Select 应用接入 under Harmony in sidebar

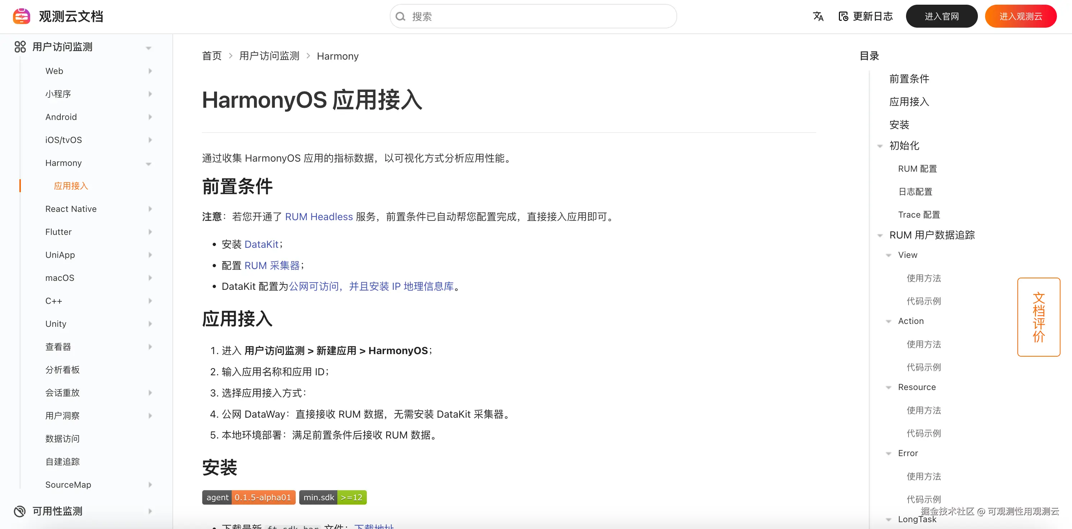[71, 186]
